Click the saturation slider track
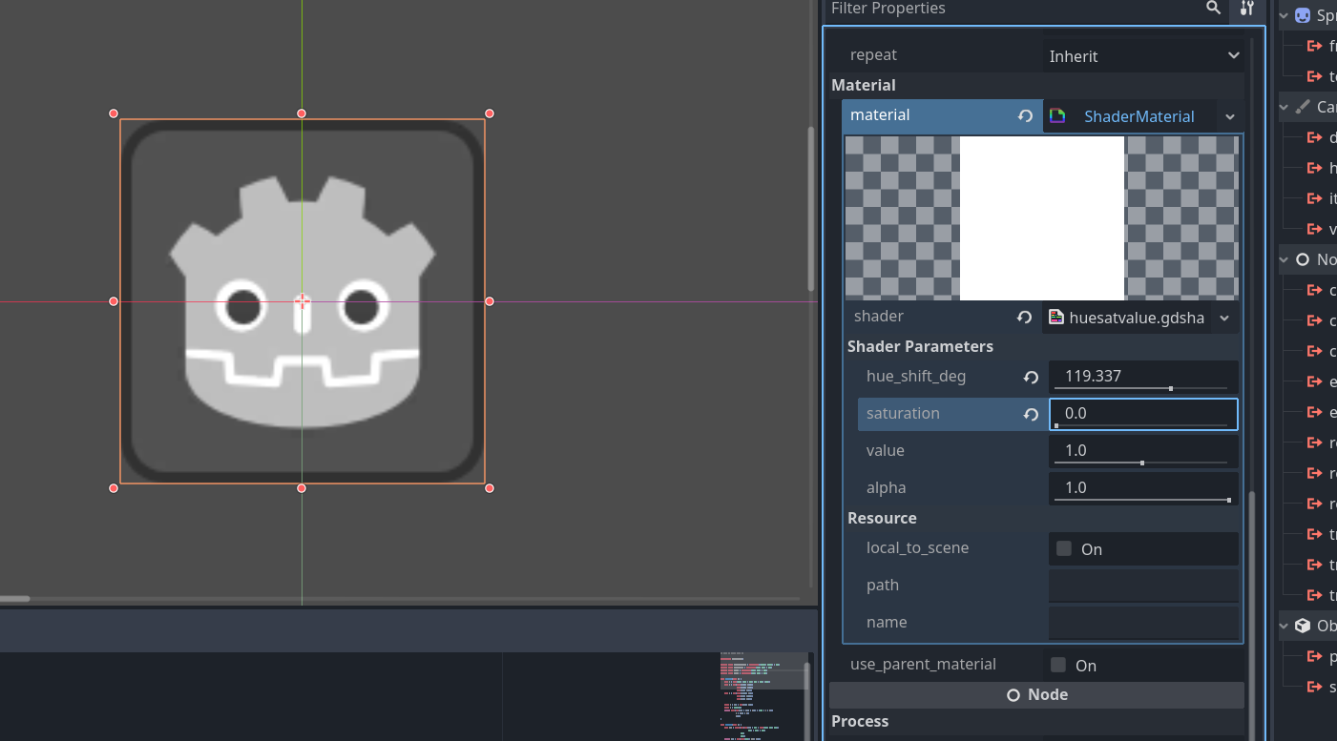 pyautogui.click(x=1141, y=425)
